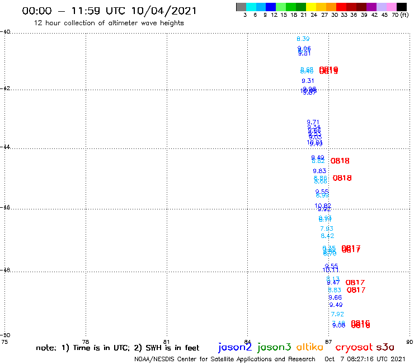This screenshot has width=414, height=364.
Task: Click the longitude axis label 90
Action: 410,342
